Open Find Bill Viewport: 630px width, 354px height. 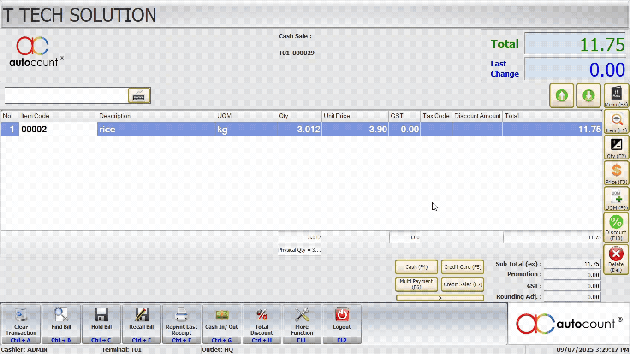[x=61, y=324]
